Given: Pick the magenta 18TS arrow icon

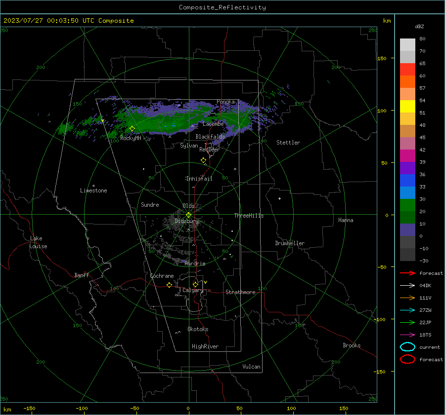Looking at the screenshot, I should click(x=407, y=335).
